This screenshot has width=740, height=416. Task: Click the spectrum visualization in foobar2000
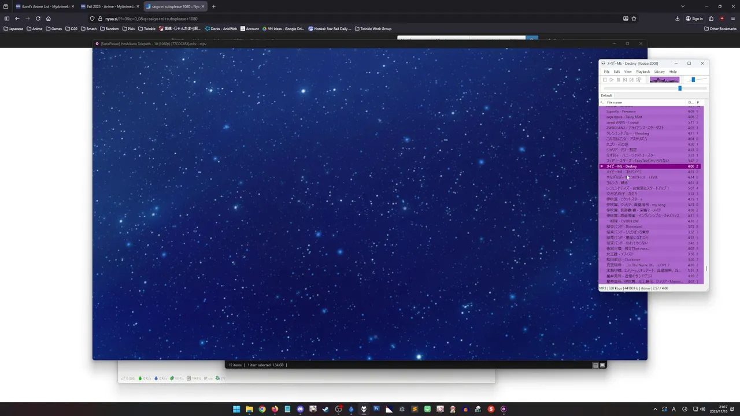point(664,80)
